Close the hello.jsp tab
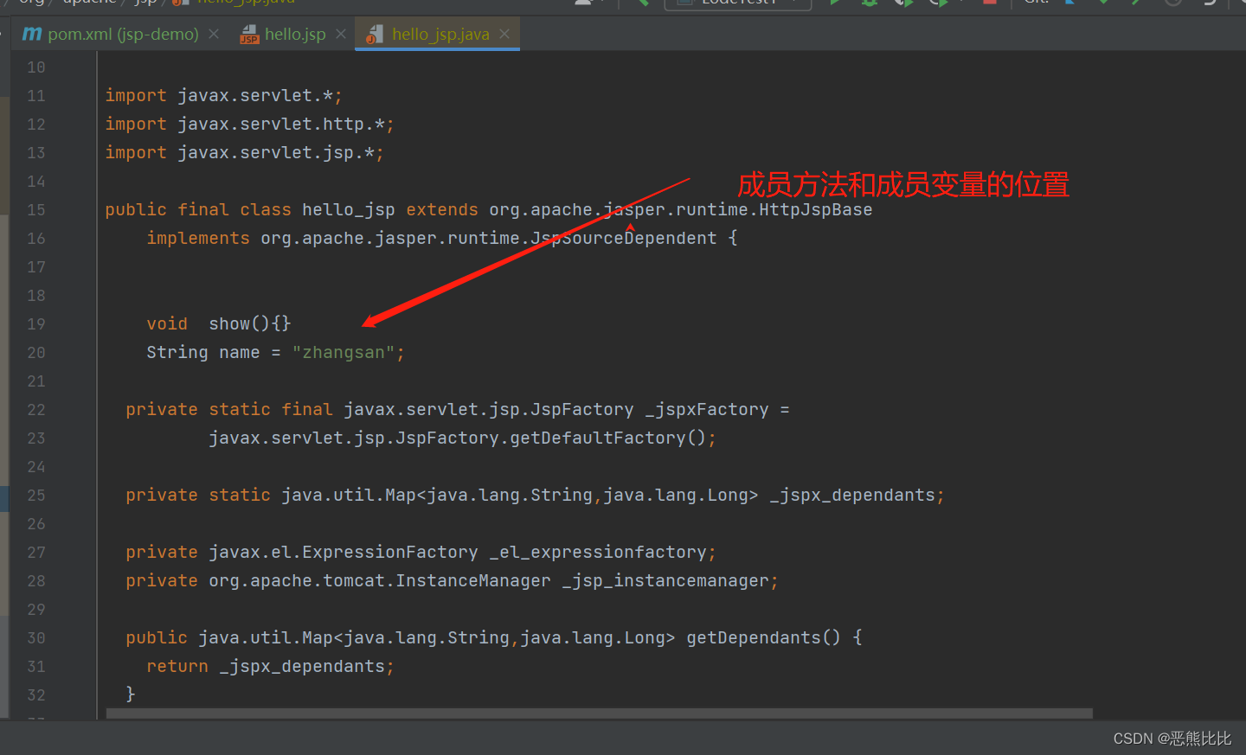The width and height of the screenshot is (1246, 755). [341, 34]
